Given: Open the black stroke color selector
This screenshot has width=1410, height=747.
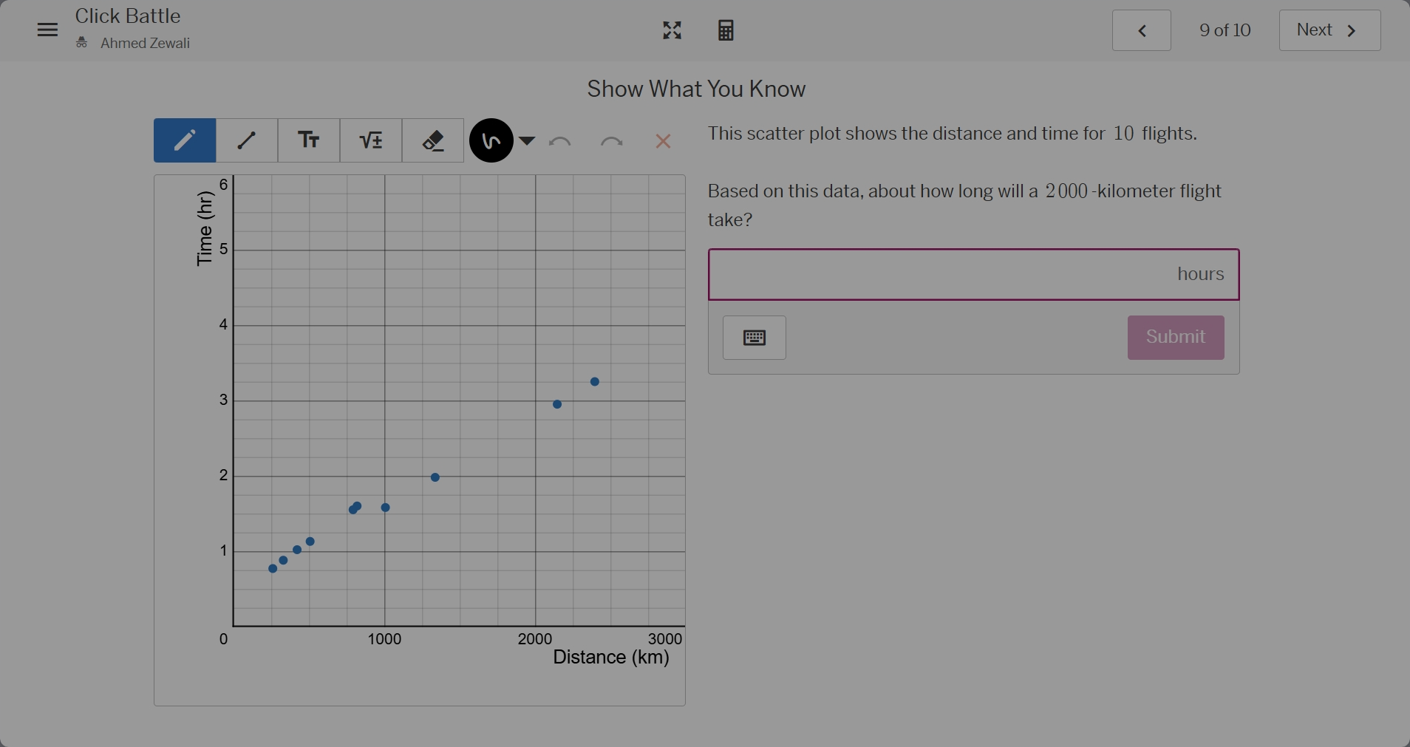Looking at the screenshot, I should 491,140.
